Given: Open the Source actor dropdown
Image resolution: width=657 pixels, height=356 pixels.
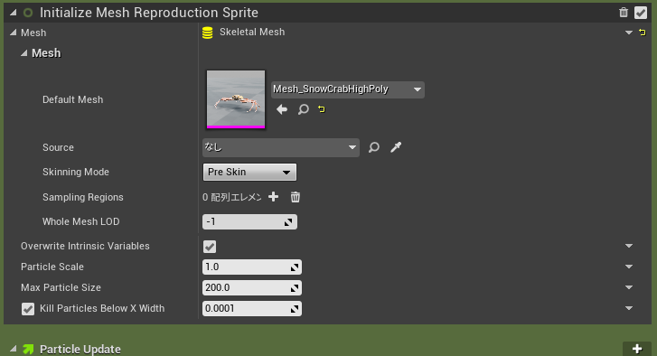Looking at the screenshot, I should point(281,147).
